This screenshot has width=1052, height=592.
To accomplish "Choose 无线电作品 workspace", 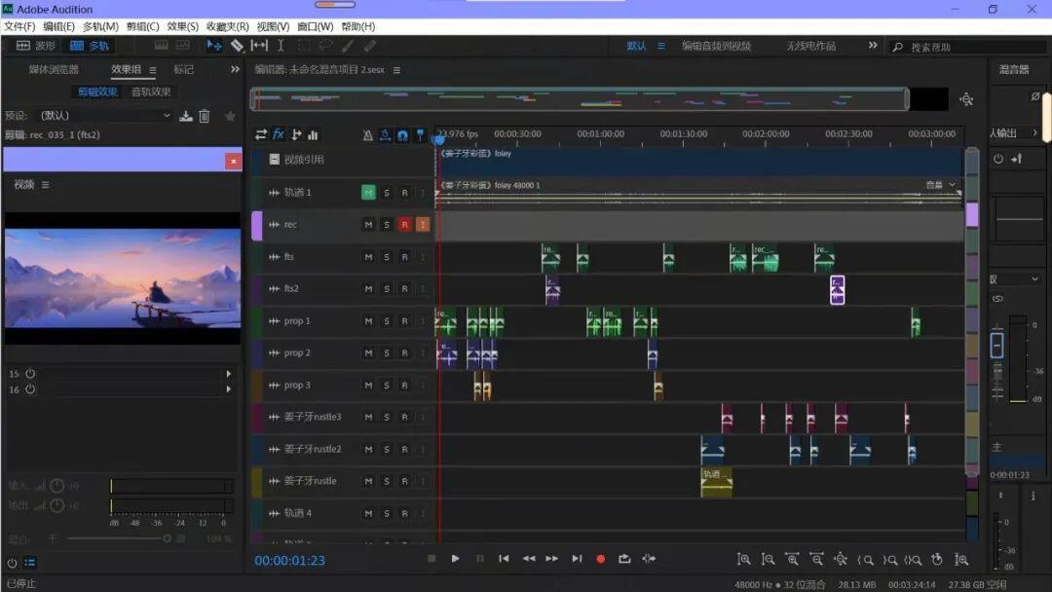I will (x=811, y=46).
